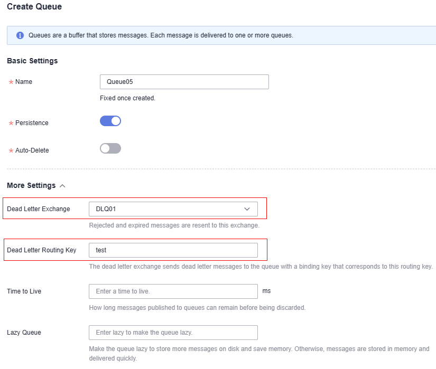Click the blue info icon in banner

click(20, 35)
